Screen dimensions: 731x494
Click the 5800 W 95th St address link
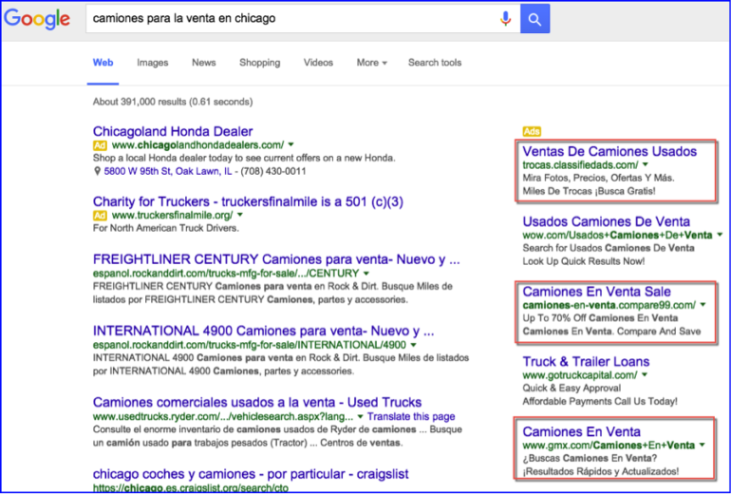click(168, 171)
